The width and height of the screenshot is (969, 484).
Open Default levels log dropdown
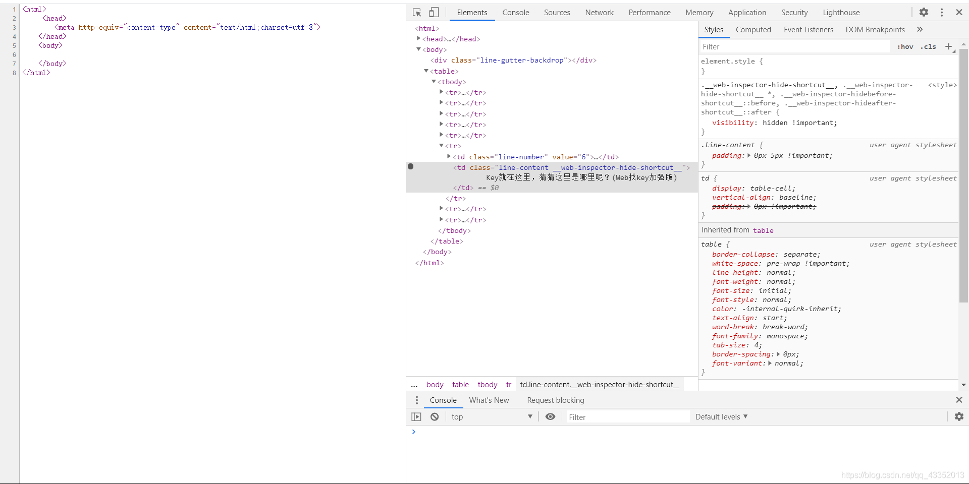(721, 416)
